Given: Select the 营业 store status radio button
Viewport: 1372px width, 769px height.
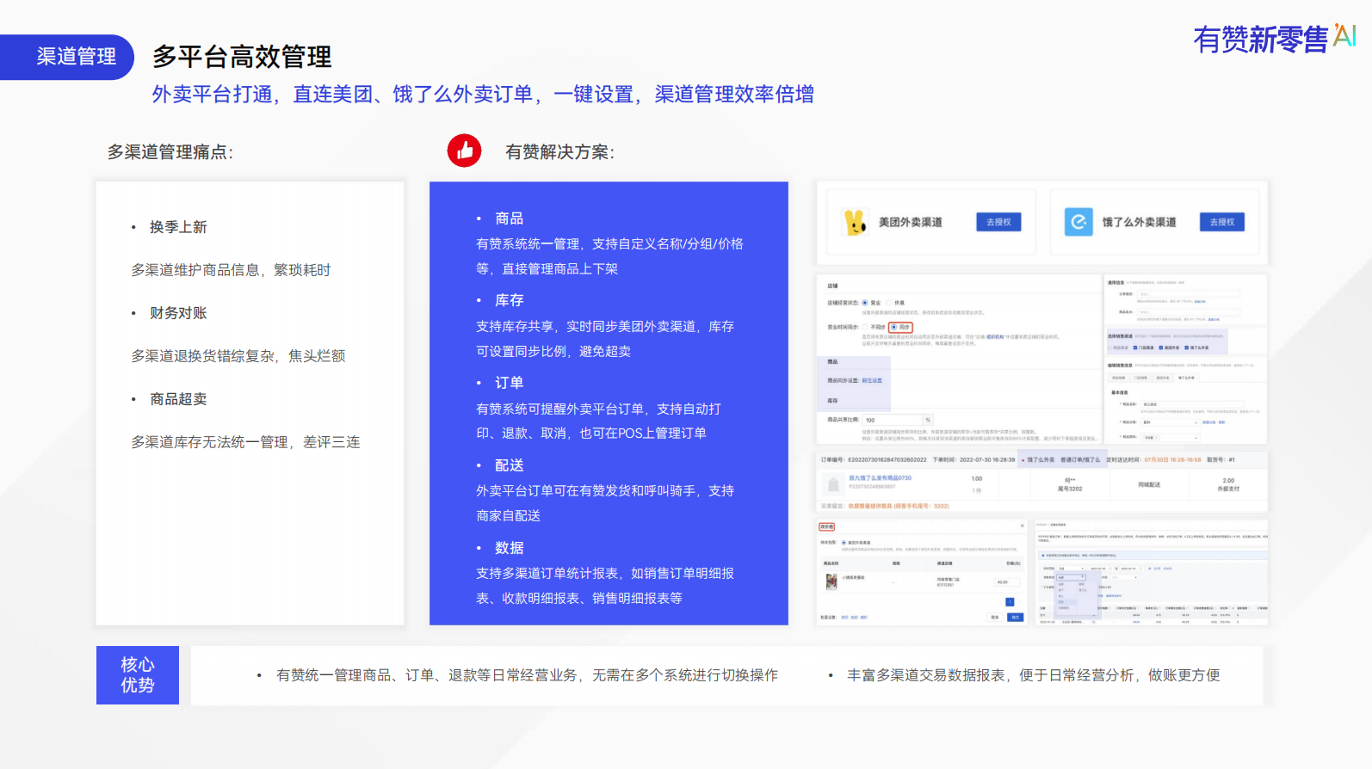Looking at the screenshot, I should pyautogui.click(x=865, y=303).
